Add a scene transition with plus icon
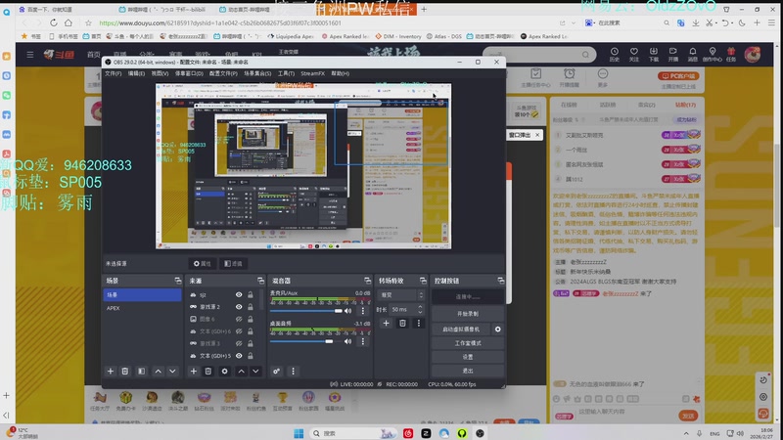The height and width of the screenshot is (440, 783). [x=386, y=324]
